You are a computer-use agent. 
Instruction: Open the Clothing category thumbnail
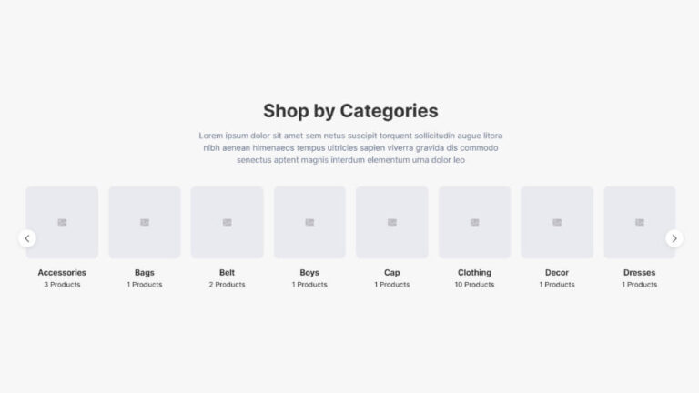point(474,222)
